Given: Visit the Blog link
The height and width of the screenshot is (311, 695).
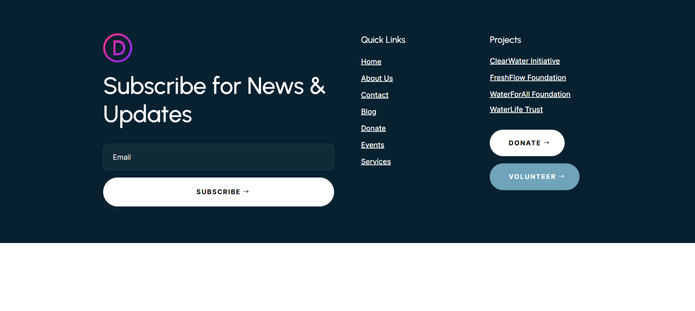Looking at the screenshot, I should click(x=368, y=112).
